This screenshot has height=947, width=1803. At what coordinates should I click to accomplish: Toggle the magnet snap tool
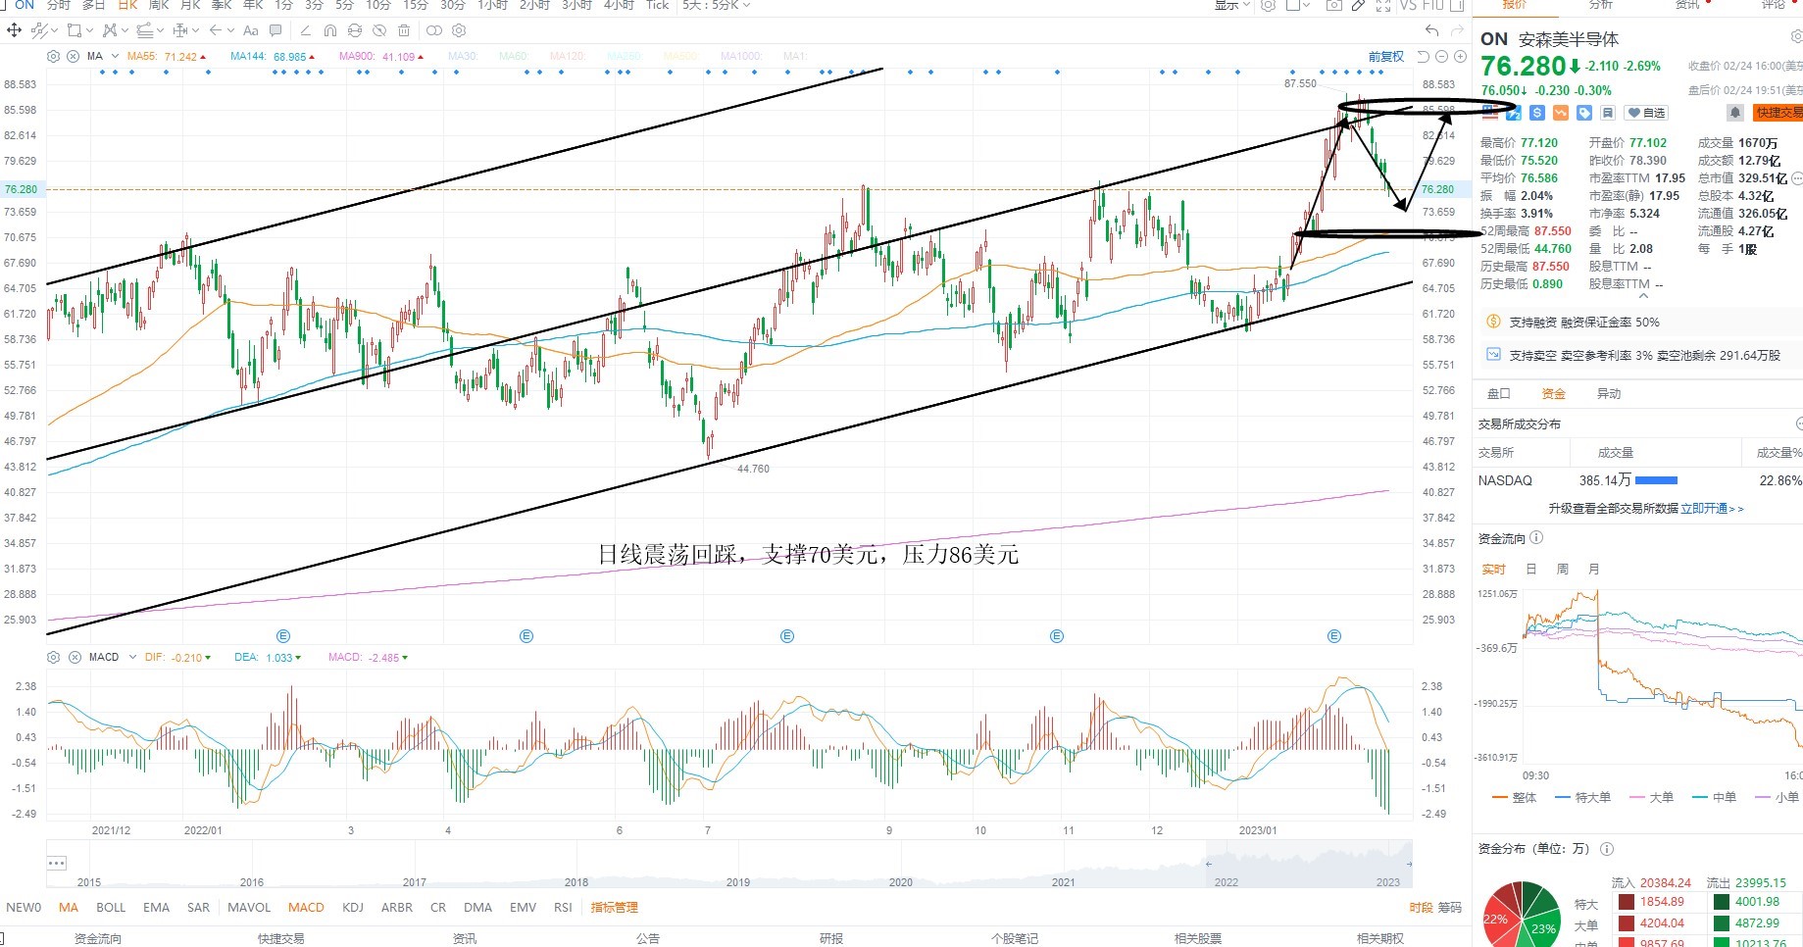[330, 30]
